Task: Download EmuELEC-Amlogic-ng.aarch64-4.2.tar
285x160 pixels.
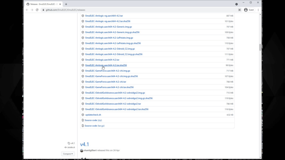Action: click(x=104, y=16)
